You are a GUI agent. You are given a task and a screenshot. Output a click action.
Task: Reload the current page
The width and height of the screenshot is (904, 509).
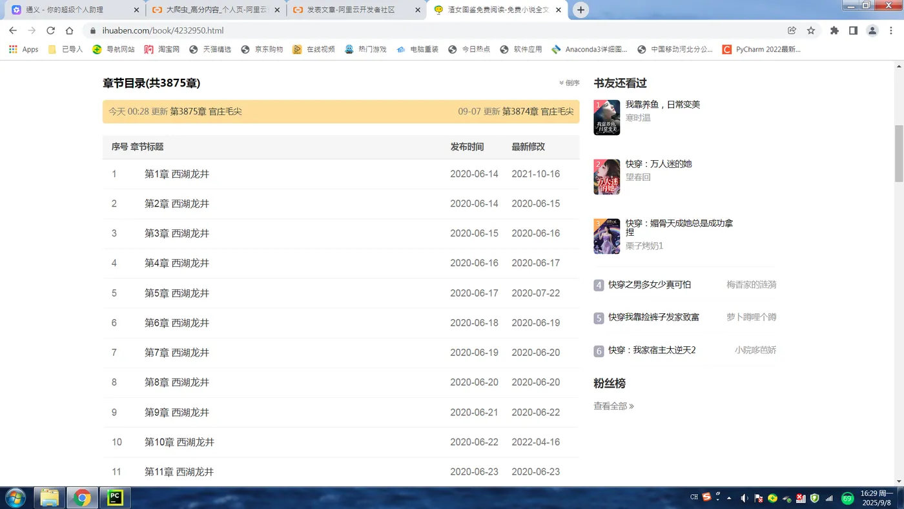pyautogui.click(x=50, y=30)
